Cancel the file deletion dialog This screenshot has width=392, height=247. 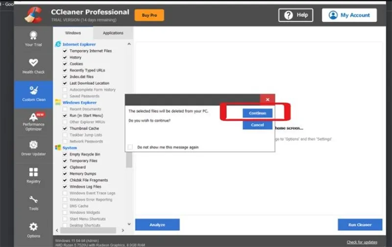coord(258,125)
